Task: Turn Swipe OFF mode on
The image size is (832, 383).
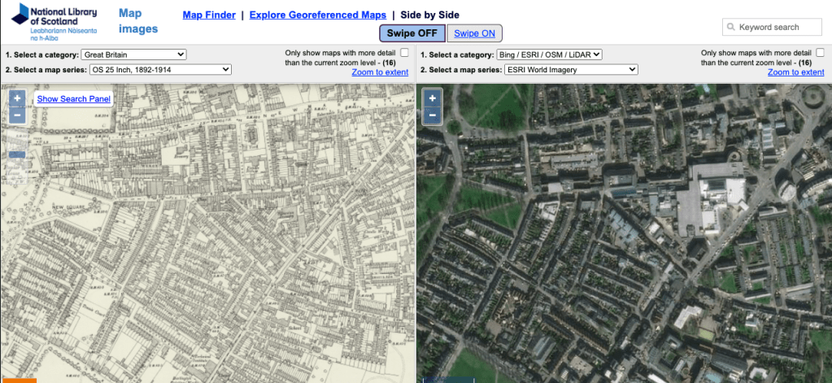Action: [411, 33]
